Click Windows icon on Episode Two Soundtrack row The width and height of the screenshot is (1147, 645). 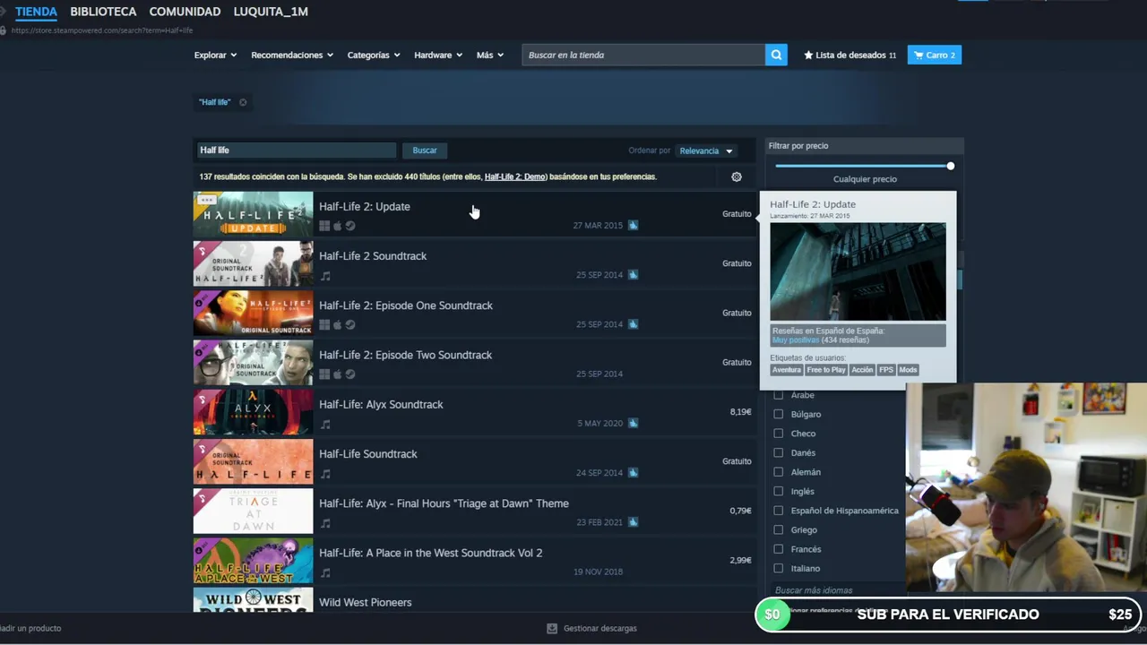[x=324, y=374]
